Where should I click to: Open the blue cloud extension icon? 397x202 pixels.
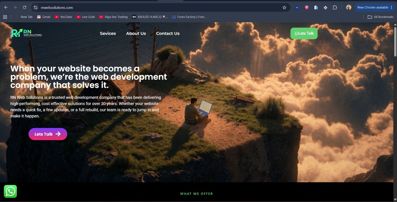click(x=297, y=7)
